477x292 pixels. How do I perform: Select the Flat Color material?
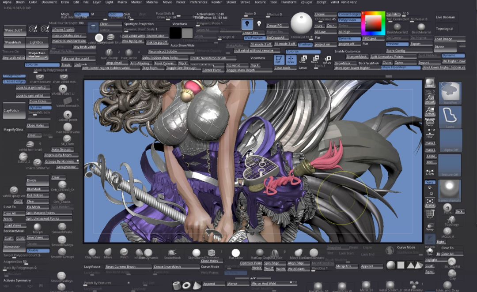(235, 253)
